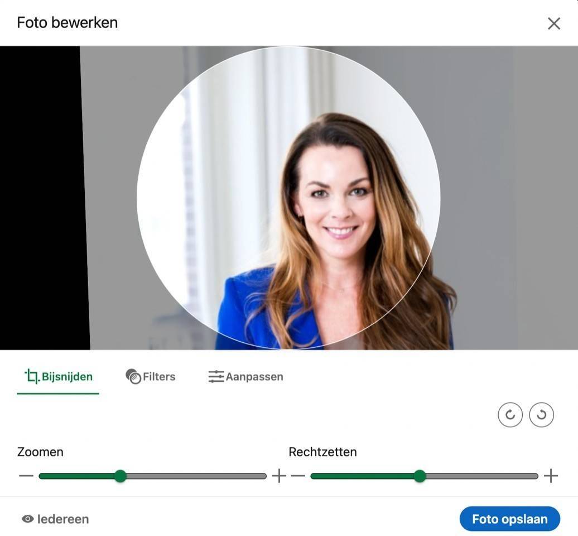Screen dimensions: 578x536
Task: Save the photo with Foto opslaan
Action: tap(510, 519)
